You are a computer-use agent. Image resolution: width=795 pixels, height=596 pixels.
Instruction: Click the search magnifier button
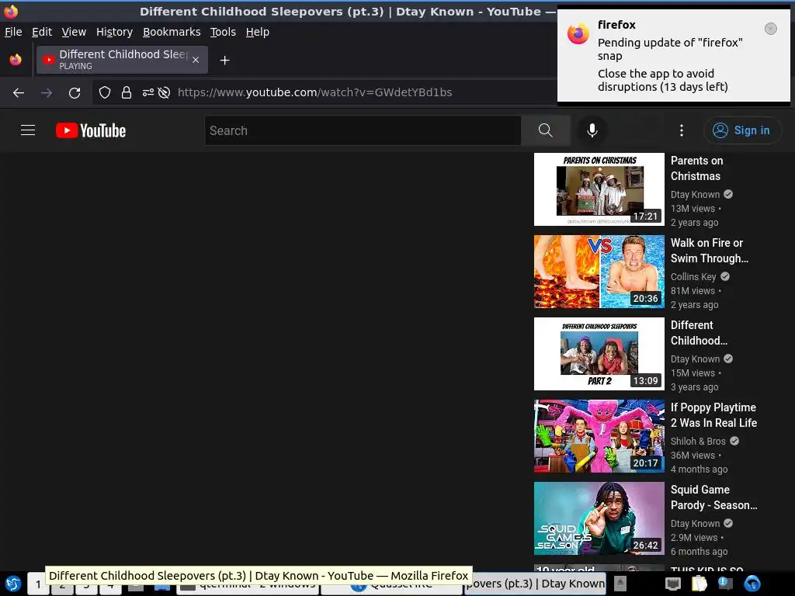point(546,130)
